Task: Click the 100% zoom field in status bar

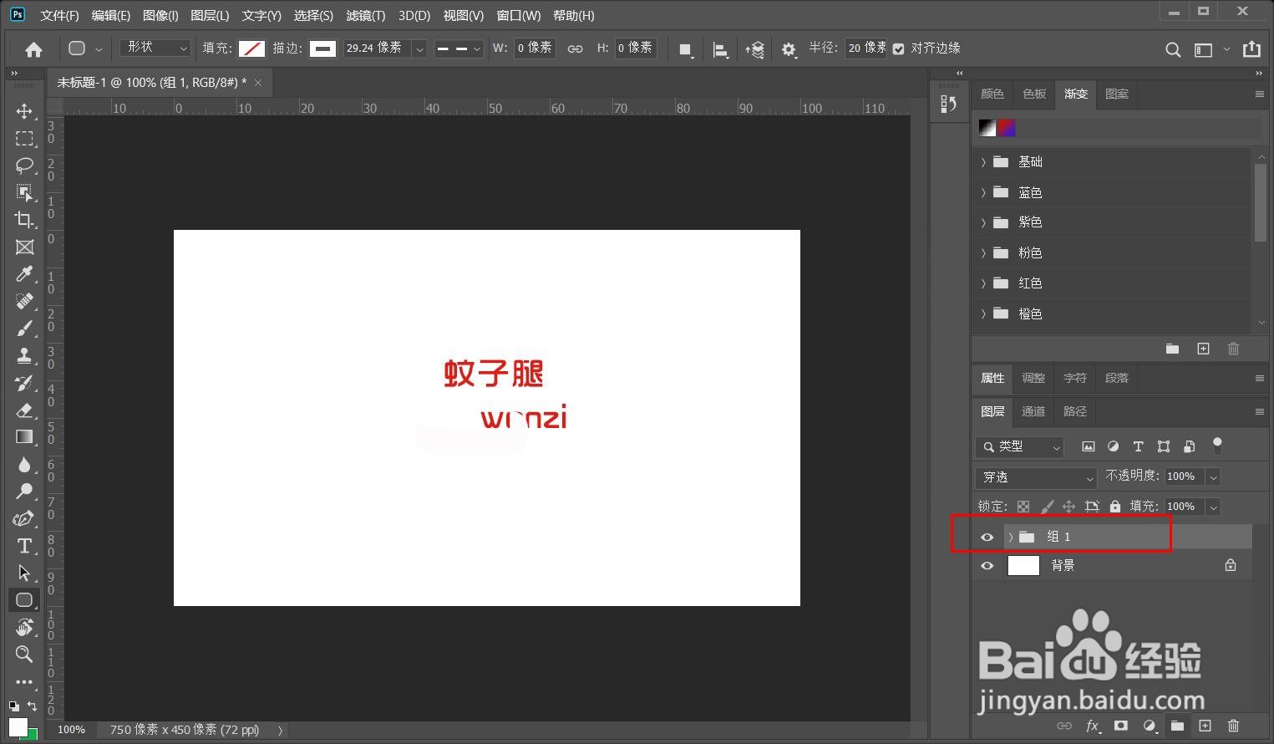Action: click(x=71, y=729)
